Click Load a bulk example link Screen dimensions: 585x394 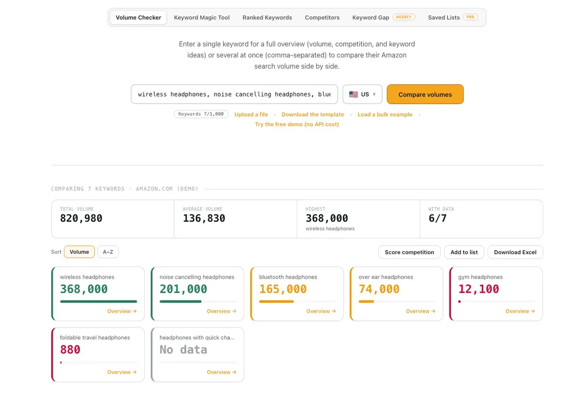coord(385,114)
